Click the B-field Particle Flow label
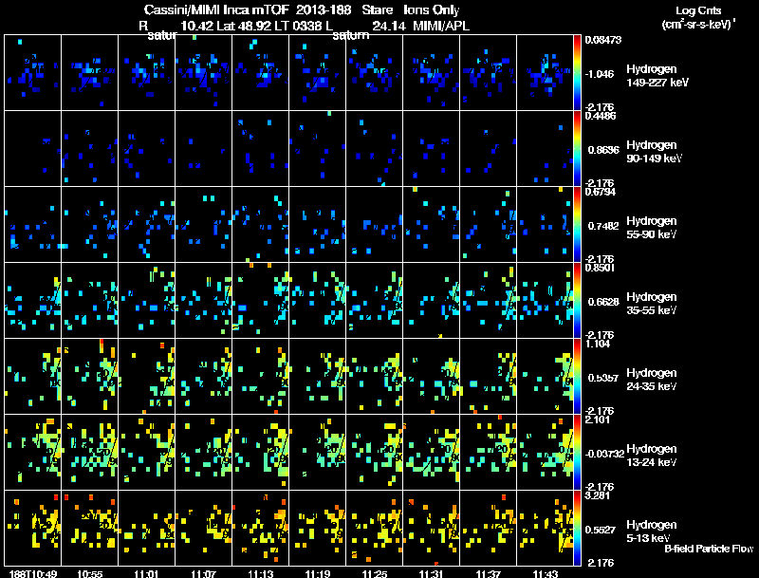The image size is (759, 578). [709, 549]
